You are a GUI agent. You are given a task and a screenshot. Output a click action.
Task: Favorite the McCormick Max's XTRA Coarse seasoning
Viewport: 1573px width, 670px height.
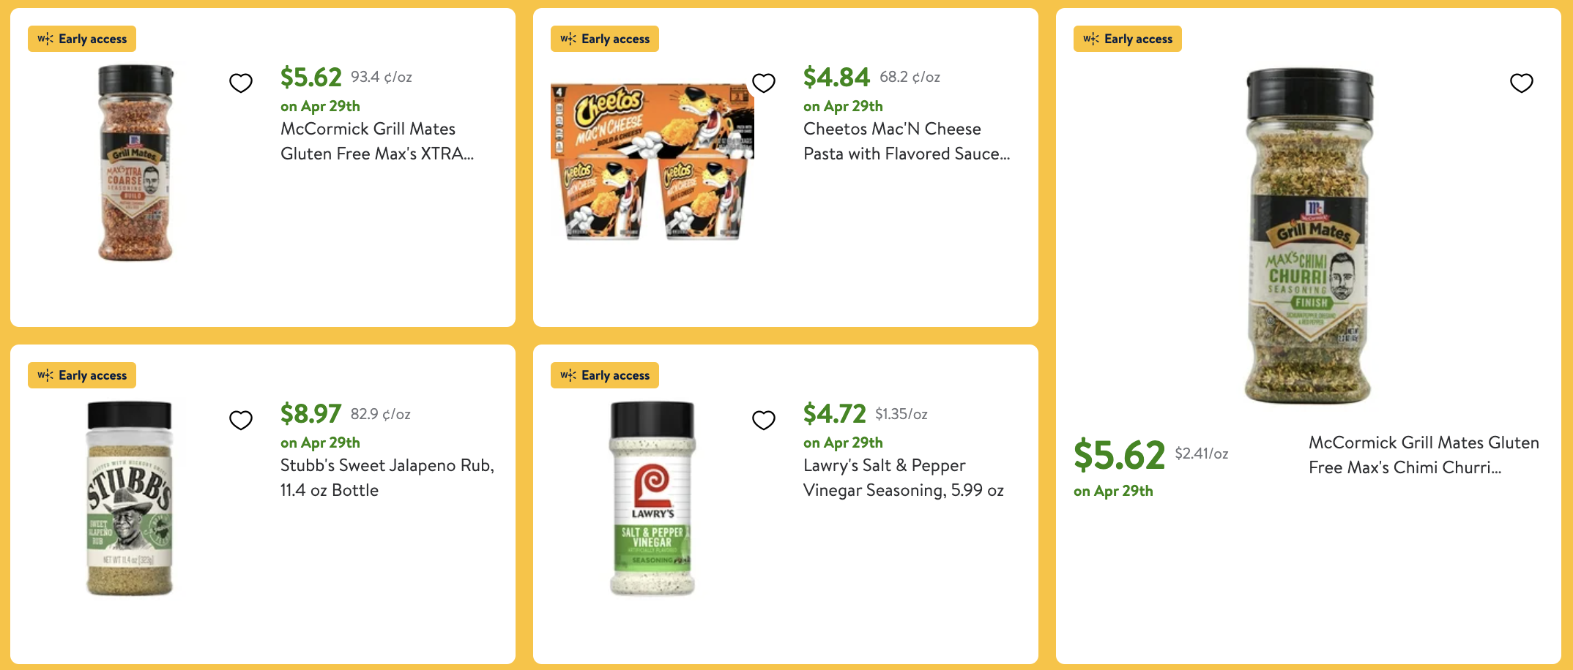(x=241, y=83)
